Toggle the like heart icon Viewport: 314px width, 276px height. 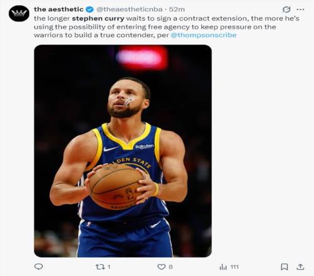pos(161,267)
